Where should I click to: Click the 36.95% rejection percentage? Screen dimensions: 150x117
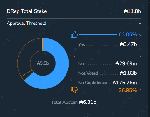[x=128, y=90]
